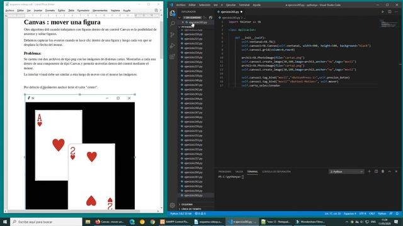The width and height of the screenshot is (403, 226).
Task: Click Windows search box 'Escribe aquí para buscar'
Action: 46,222
